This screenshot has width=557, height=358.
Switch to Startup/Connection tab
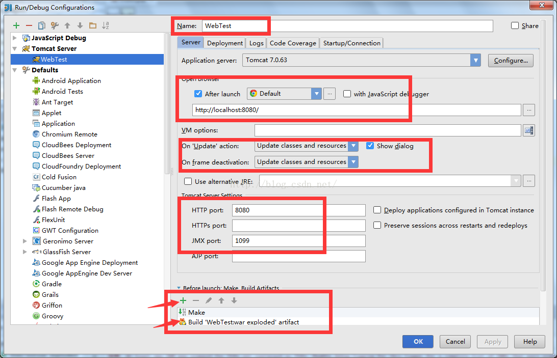tap(351, 43)
